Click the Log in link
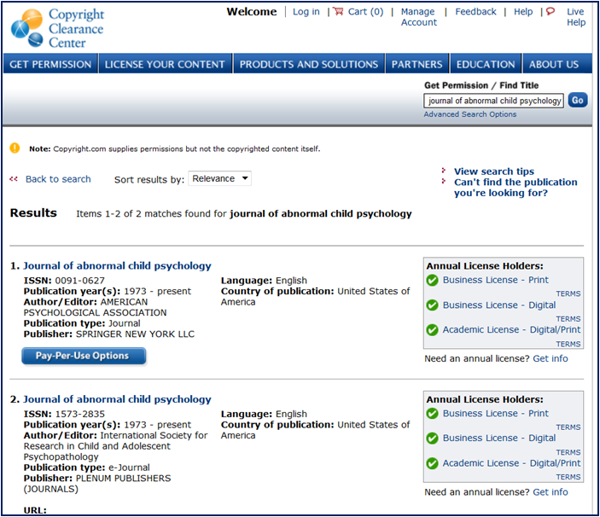The image size is (600, 517). [x=306, y=12]
